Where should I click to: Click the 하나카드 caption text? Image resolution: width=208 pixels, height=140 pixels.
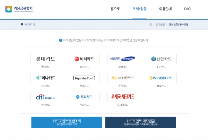point(45,86)
